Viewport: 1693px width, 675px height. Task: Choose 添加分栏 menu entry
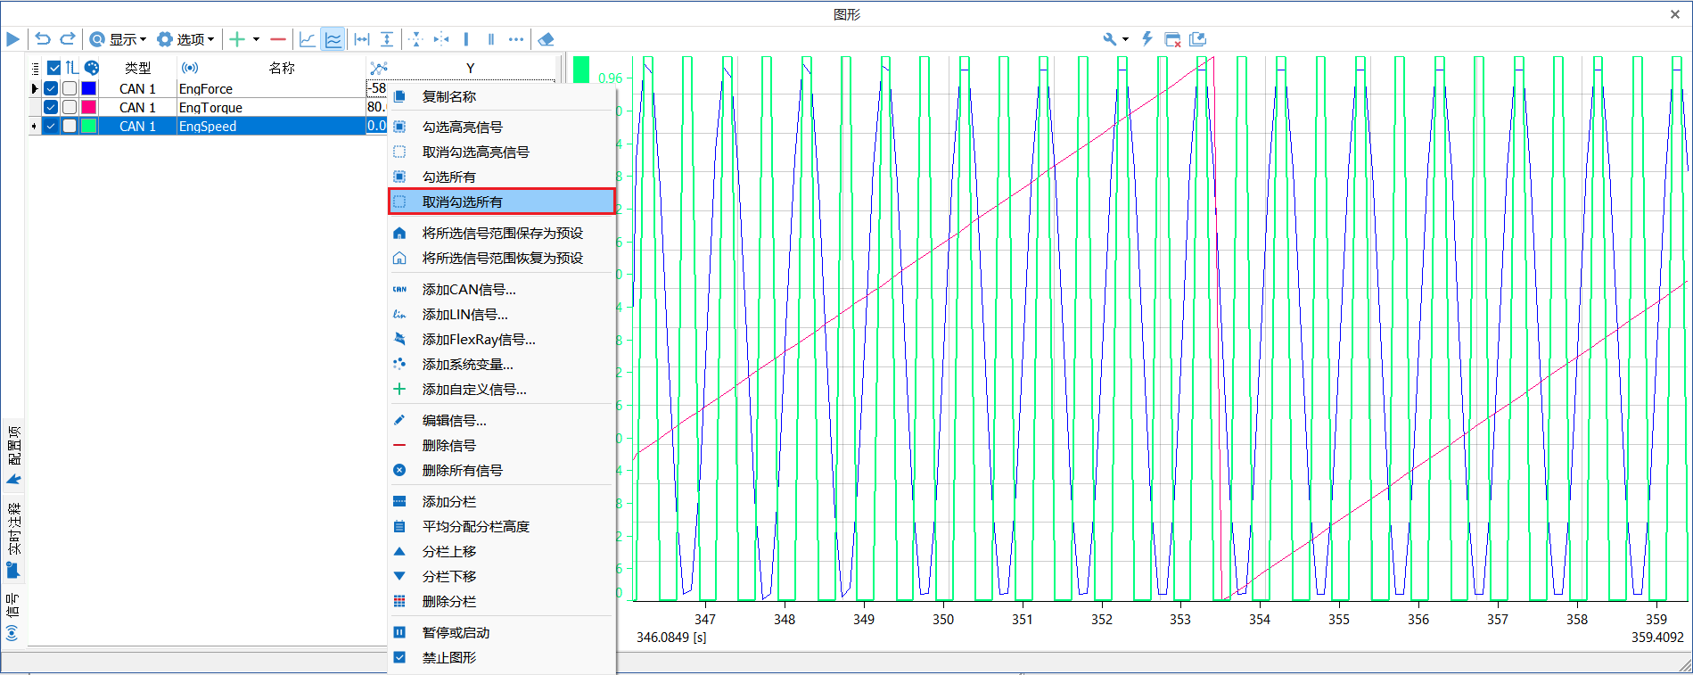tap(502, 501)
